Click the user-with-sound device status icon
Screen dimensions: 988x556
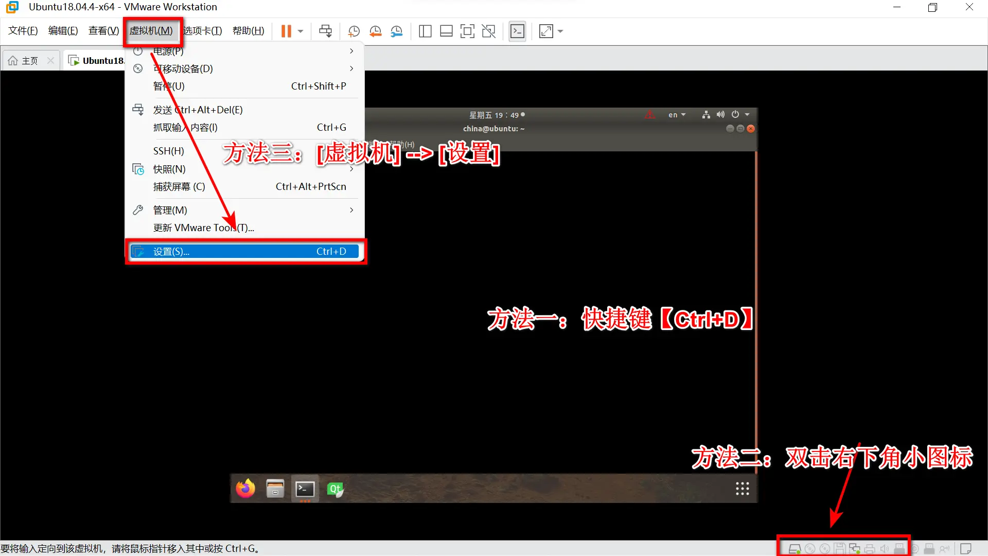click(944, 549)
